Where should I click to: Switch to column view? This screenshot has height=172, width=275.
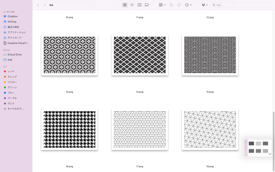point(139,5)
